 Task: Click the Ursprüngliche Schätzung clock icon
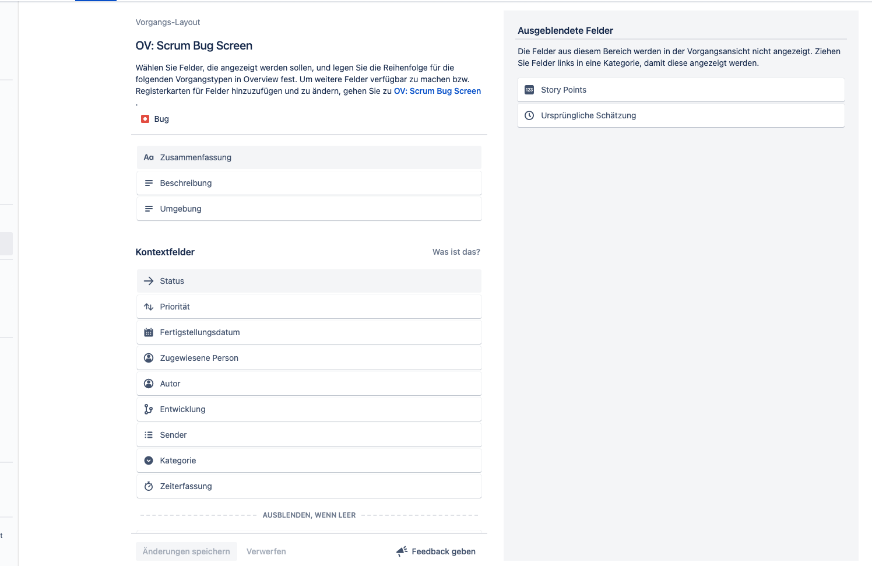tap(529, 115)
